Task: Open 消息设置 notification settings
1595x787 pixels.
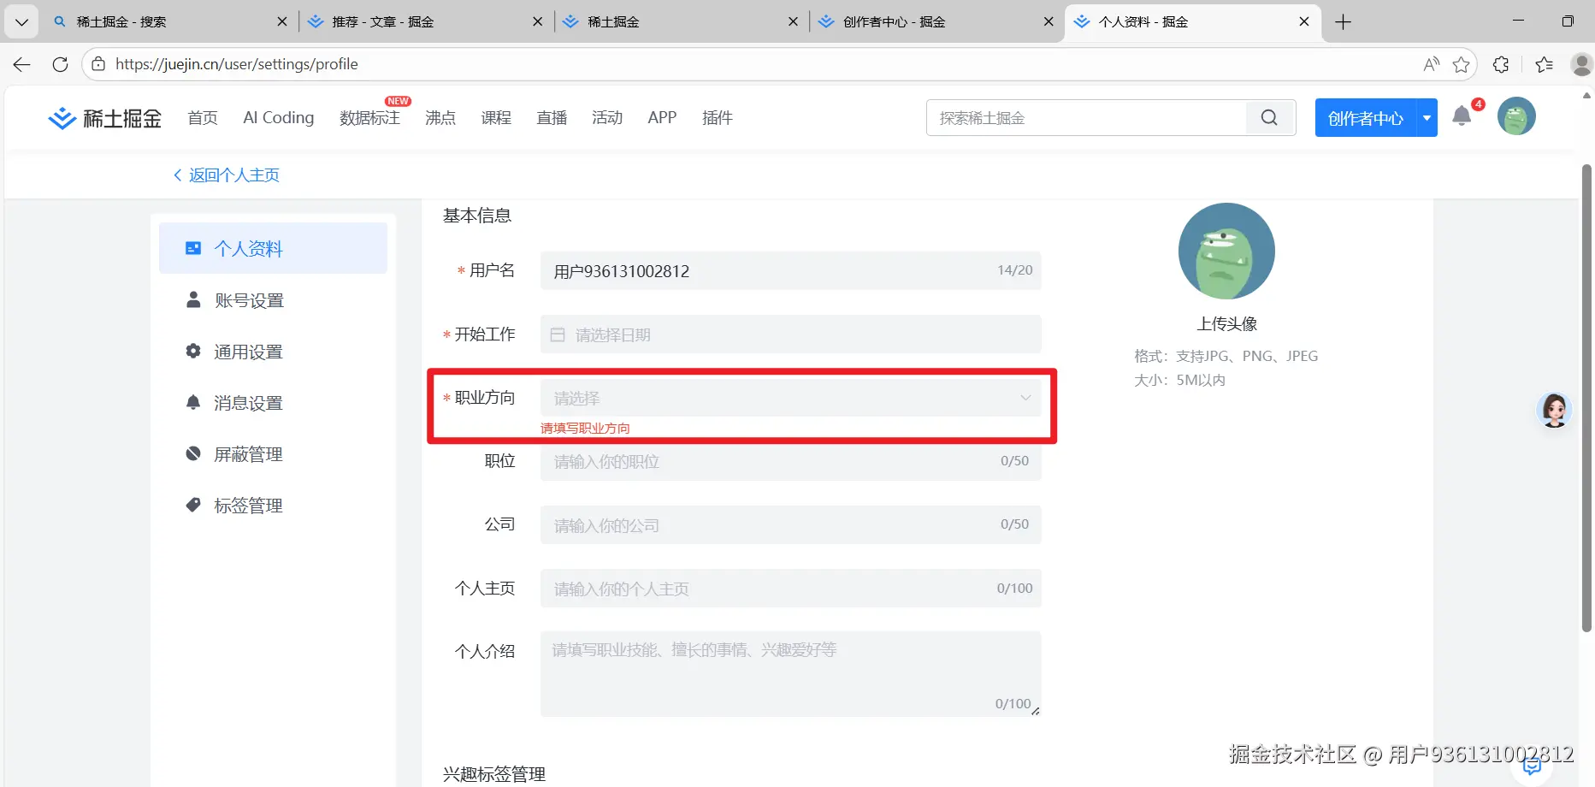Action: [248, 402]
